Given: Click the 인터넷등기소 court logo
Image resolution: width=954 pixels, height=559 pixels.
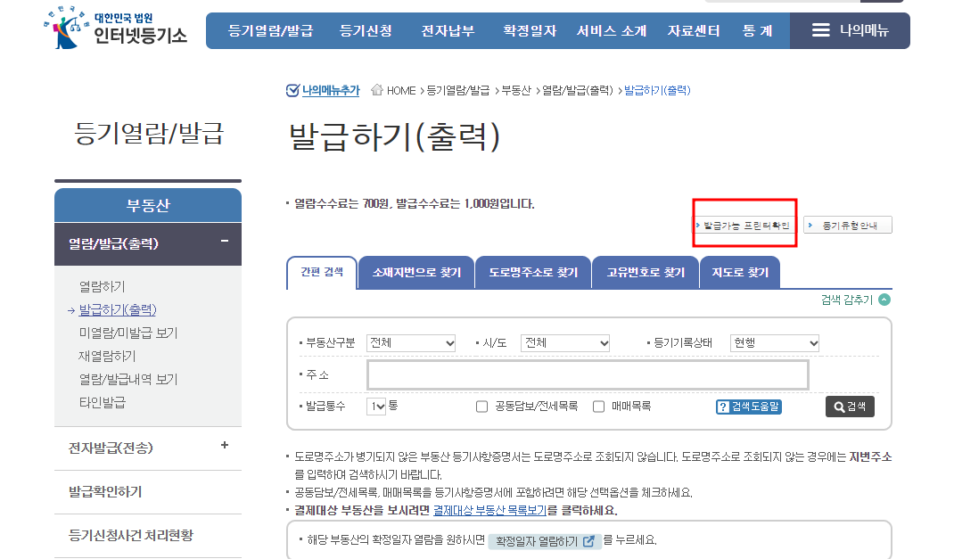Looking at the screenshot, I should click(x=115, y=28).
